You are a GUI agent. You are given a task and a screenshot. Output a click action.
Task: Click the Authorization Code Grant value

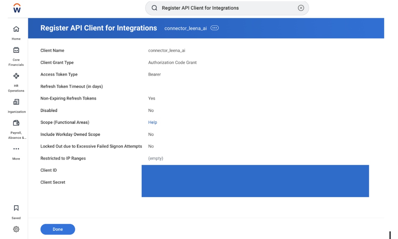(172, 62)
